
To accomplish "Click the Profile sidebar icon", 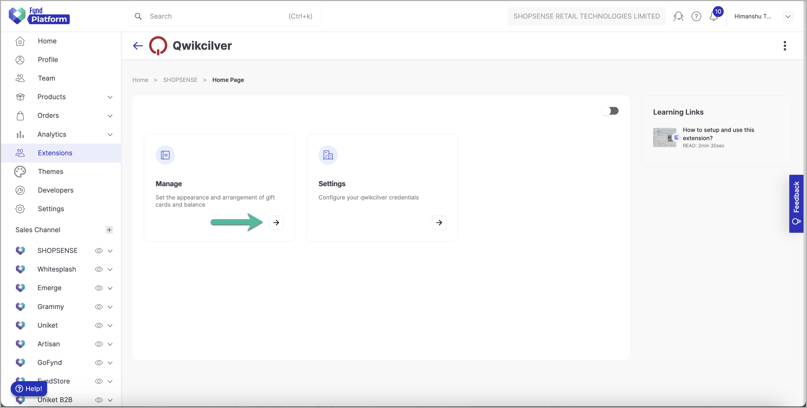I will [x=20, y=60].
